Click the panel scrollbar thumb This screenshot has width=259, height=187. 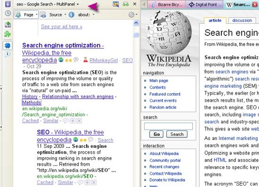(136, 35)
